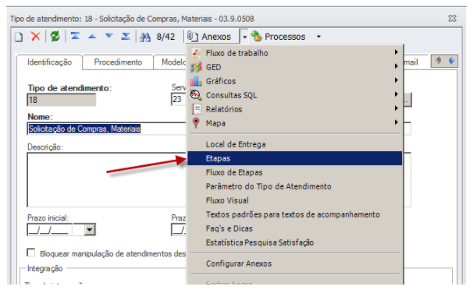
Task: Select Faq's e Dicas menu item
Action: pyautogui.click(x=295, y=228)
